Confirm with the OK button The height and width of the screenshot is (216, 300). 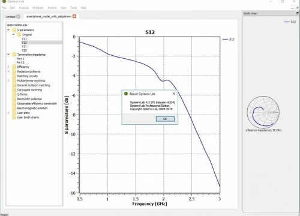click(x=165, y=119)
